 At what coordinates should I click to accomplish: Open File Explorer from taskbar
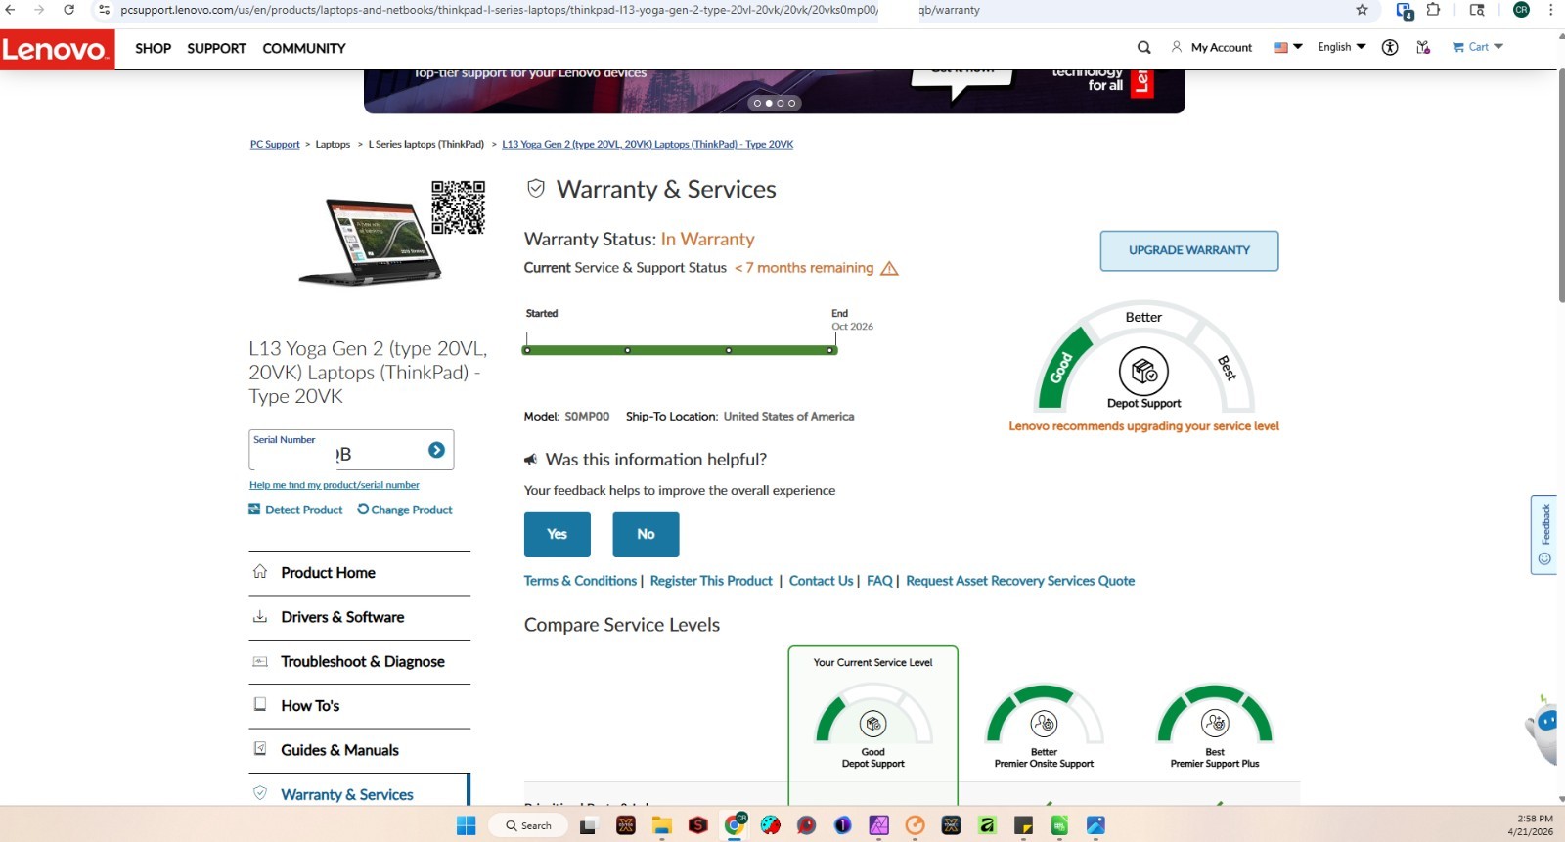[x=662, y=825]
